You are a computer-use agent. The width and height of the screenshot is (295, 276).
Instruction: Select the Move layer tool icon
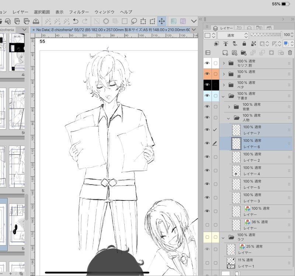point(162,21)
